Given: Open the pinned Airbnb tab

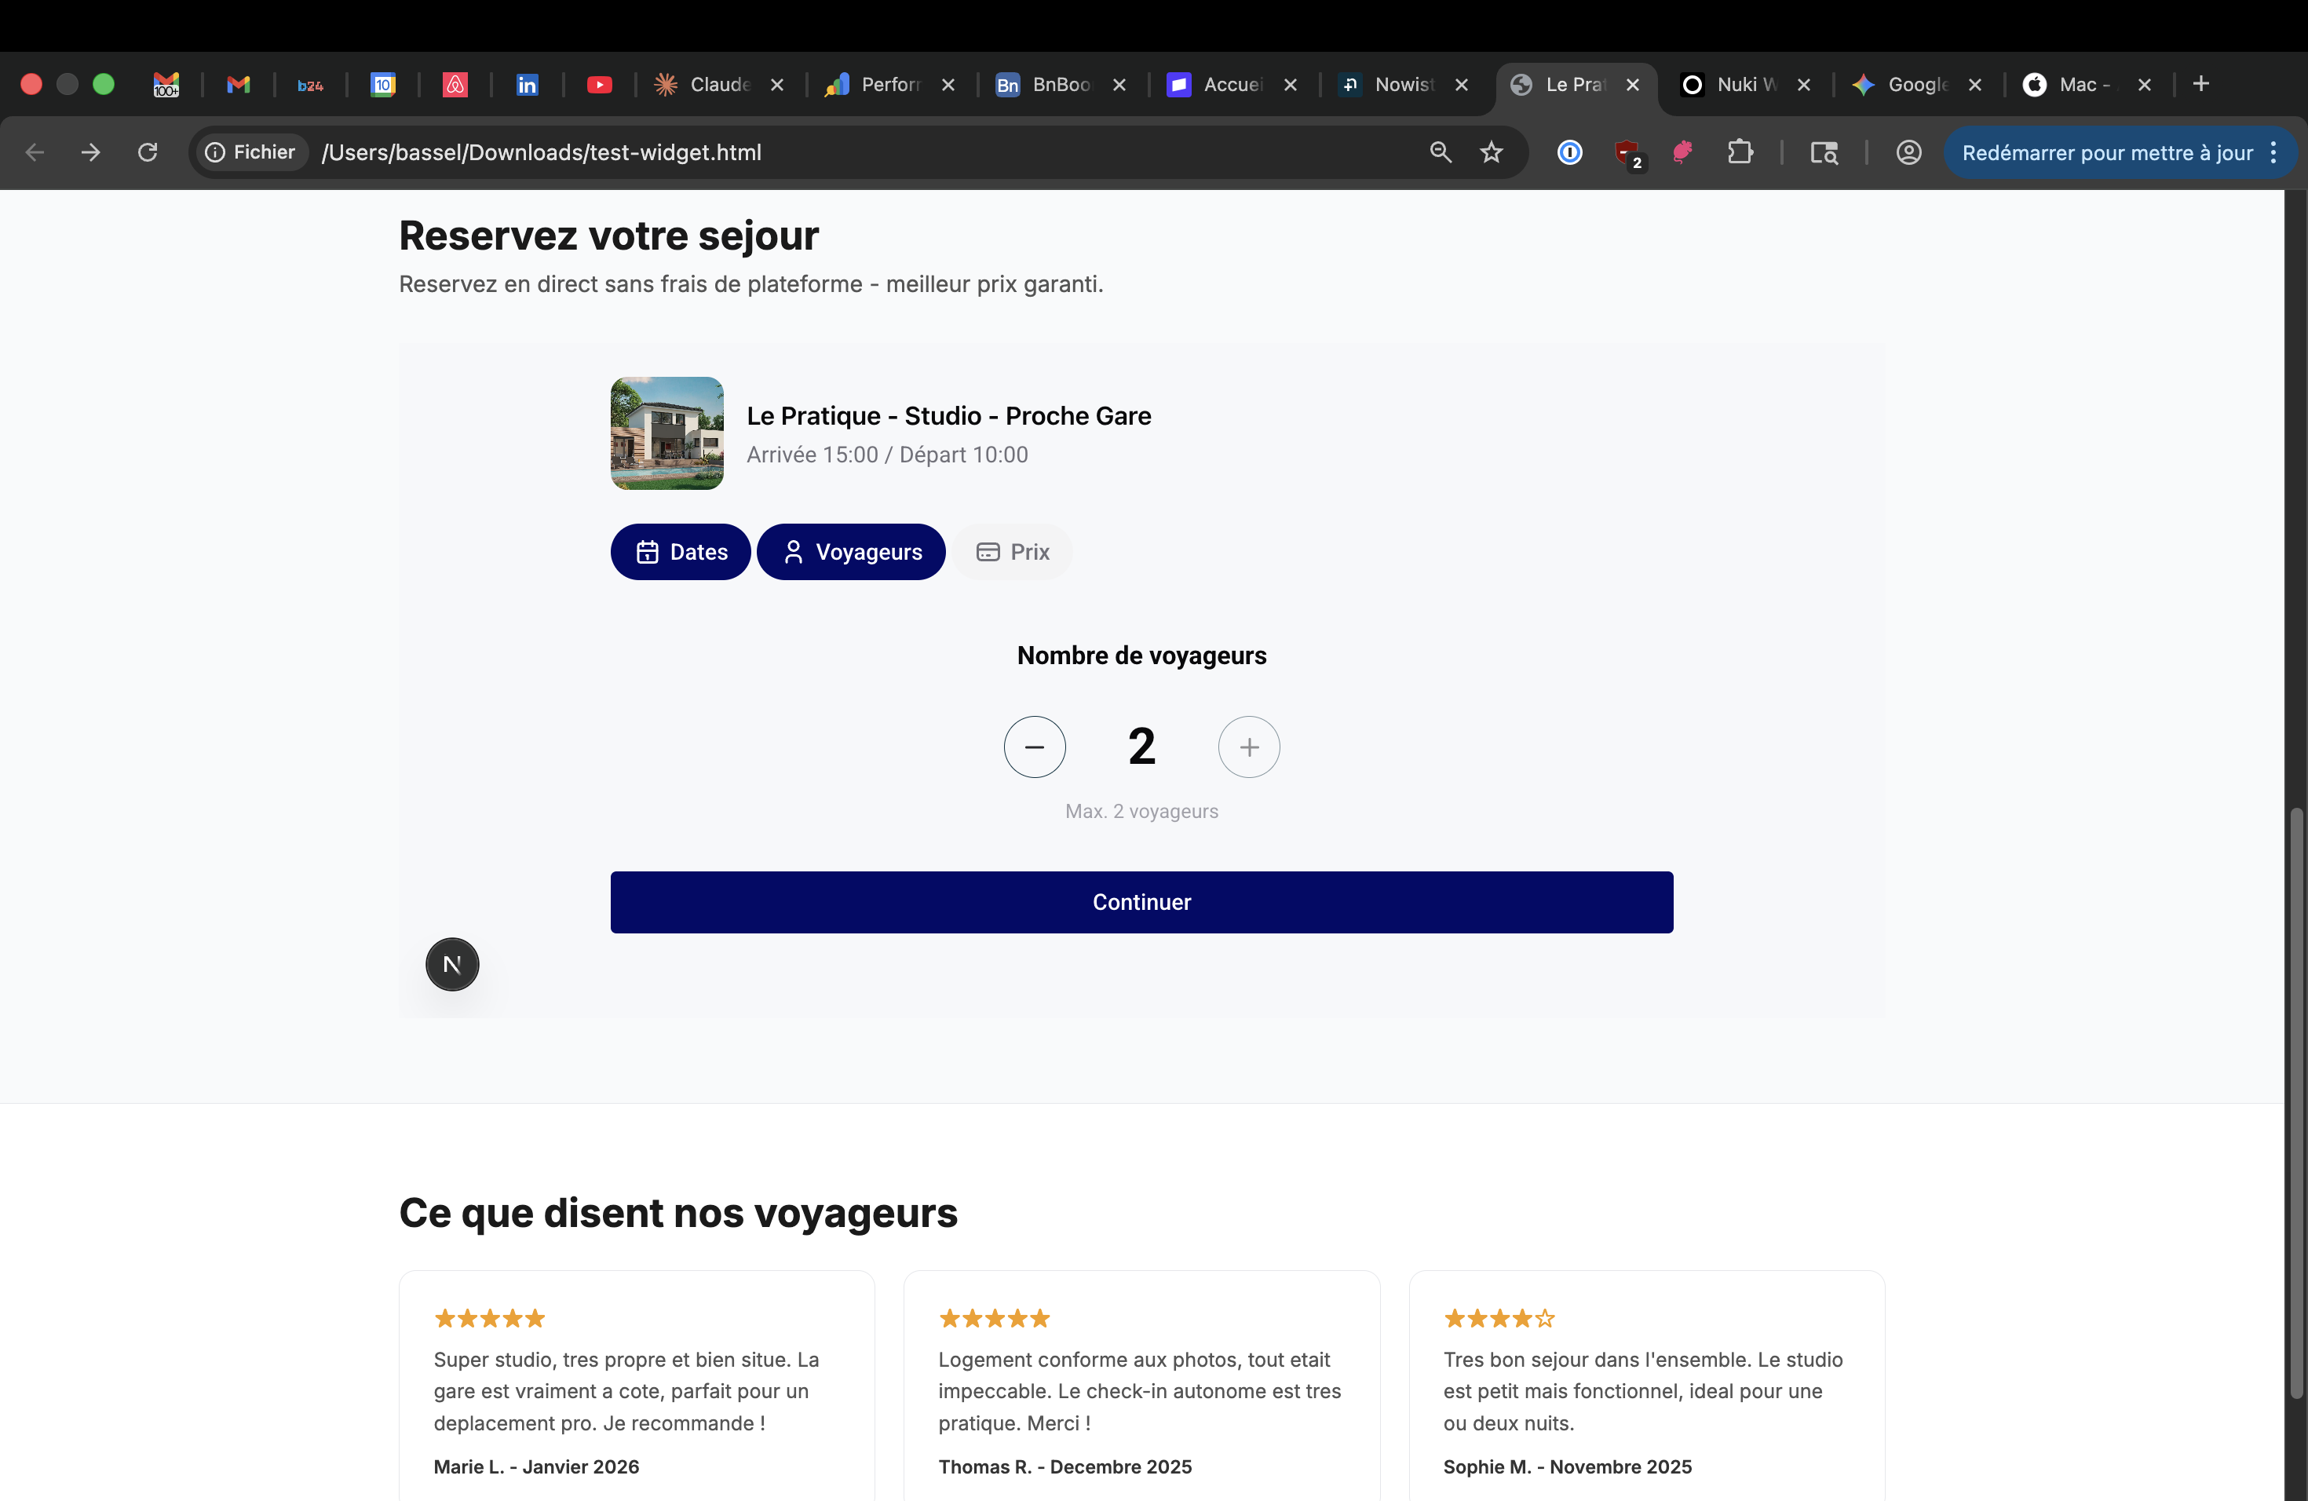Looking at the screenshot, I should 455,86.
